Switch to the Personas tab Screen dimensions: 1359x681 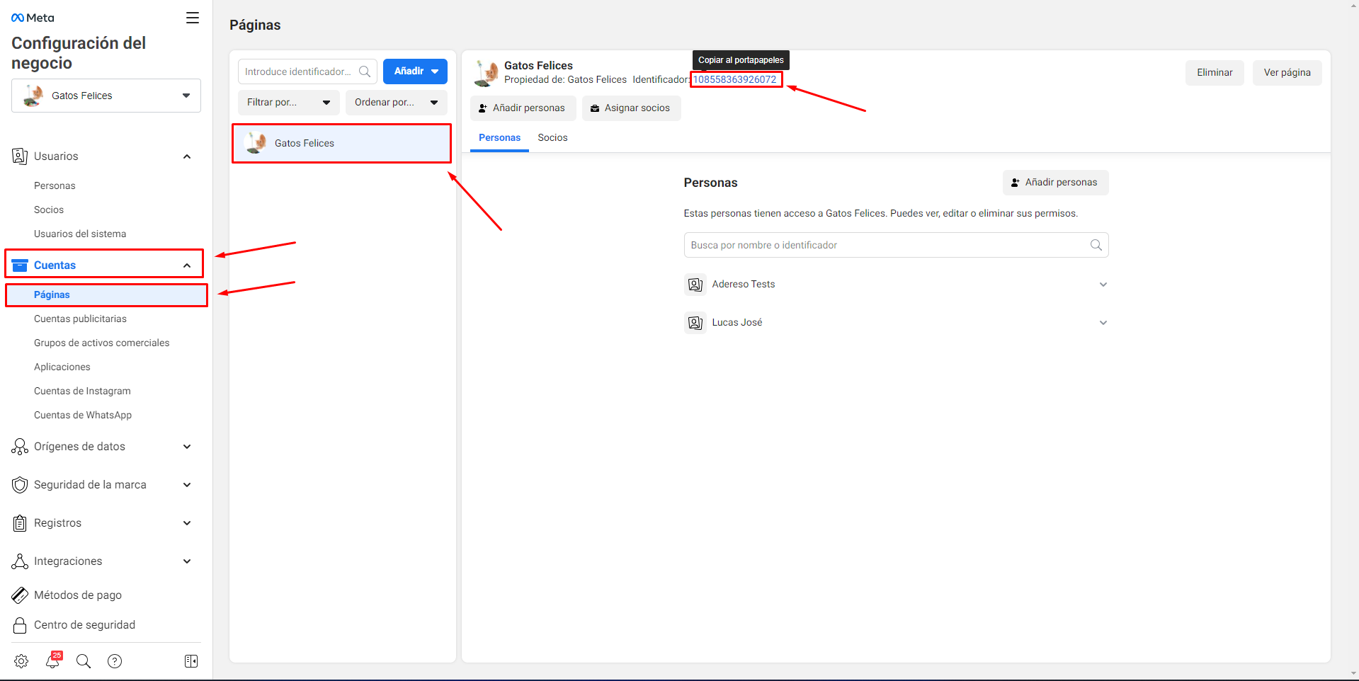(499, 138)
